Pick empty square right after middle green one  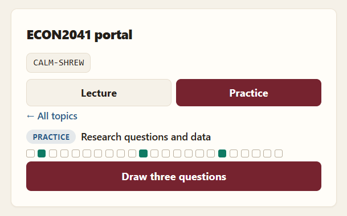[154, 153]
